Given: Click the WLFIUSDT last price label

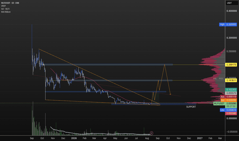Looking at the screenshot, I should tap(225, 104).
